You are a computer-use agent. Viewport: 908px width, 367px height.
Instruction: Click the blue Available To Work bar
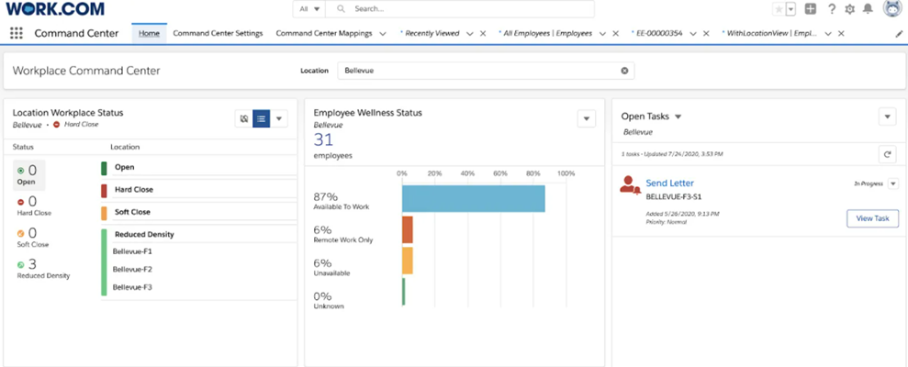tap(473, 199)
